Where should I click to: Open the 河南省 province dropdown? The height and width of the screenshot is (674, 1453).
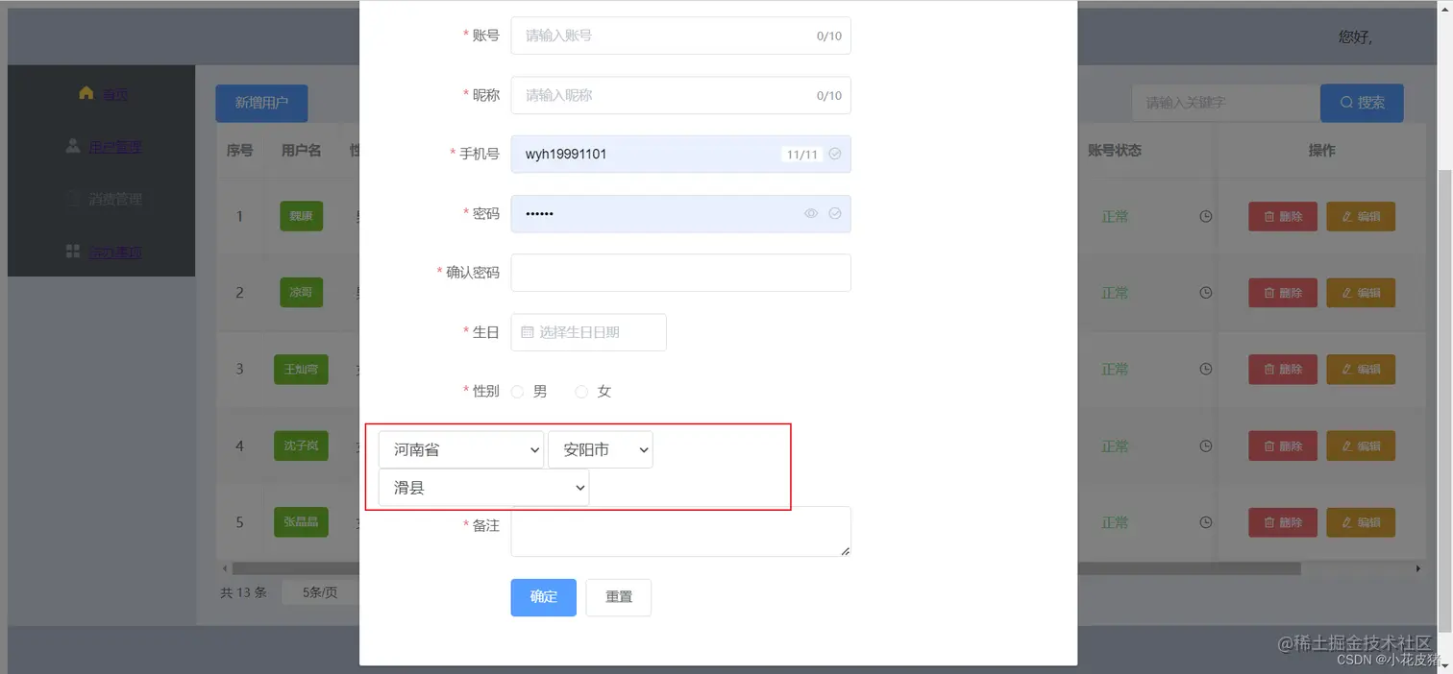pos(460,448)
